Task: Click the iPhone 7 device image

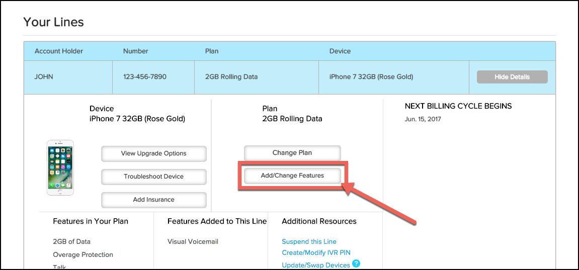Action: pyautogui.click(x=60, y=168)
